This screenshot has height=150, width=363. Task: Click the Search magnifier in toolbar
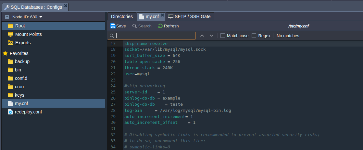pyautogui.click(x=134, y=26)
